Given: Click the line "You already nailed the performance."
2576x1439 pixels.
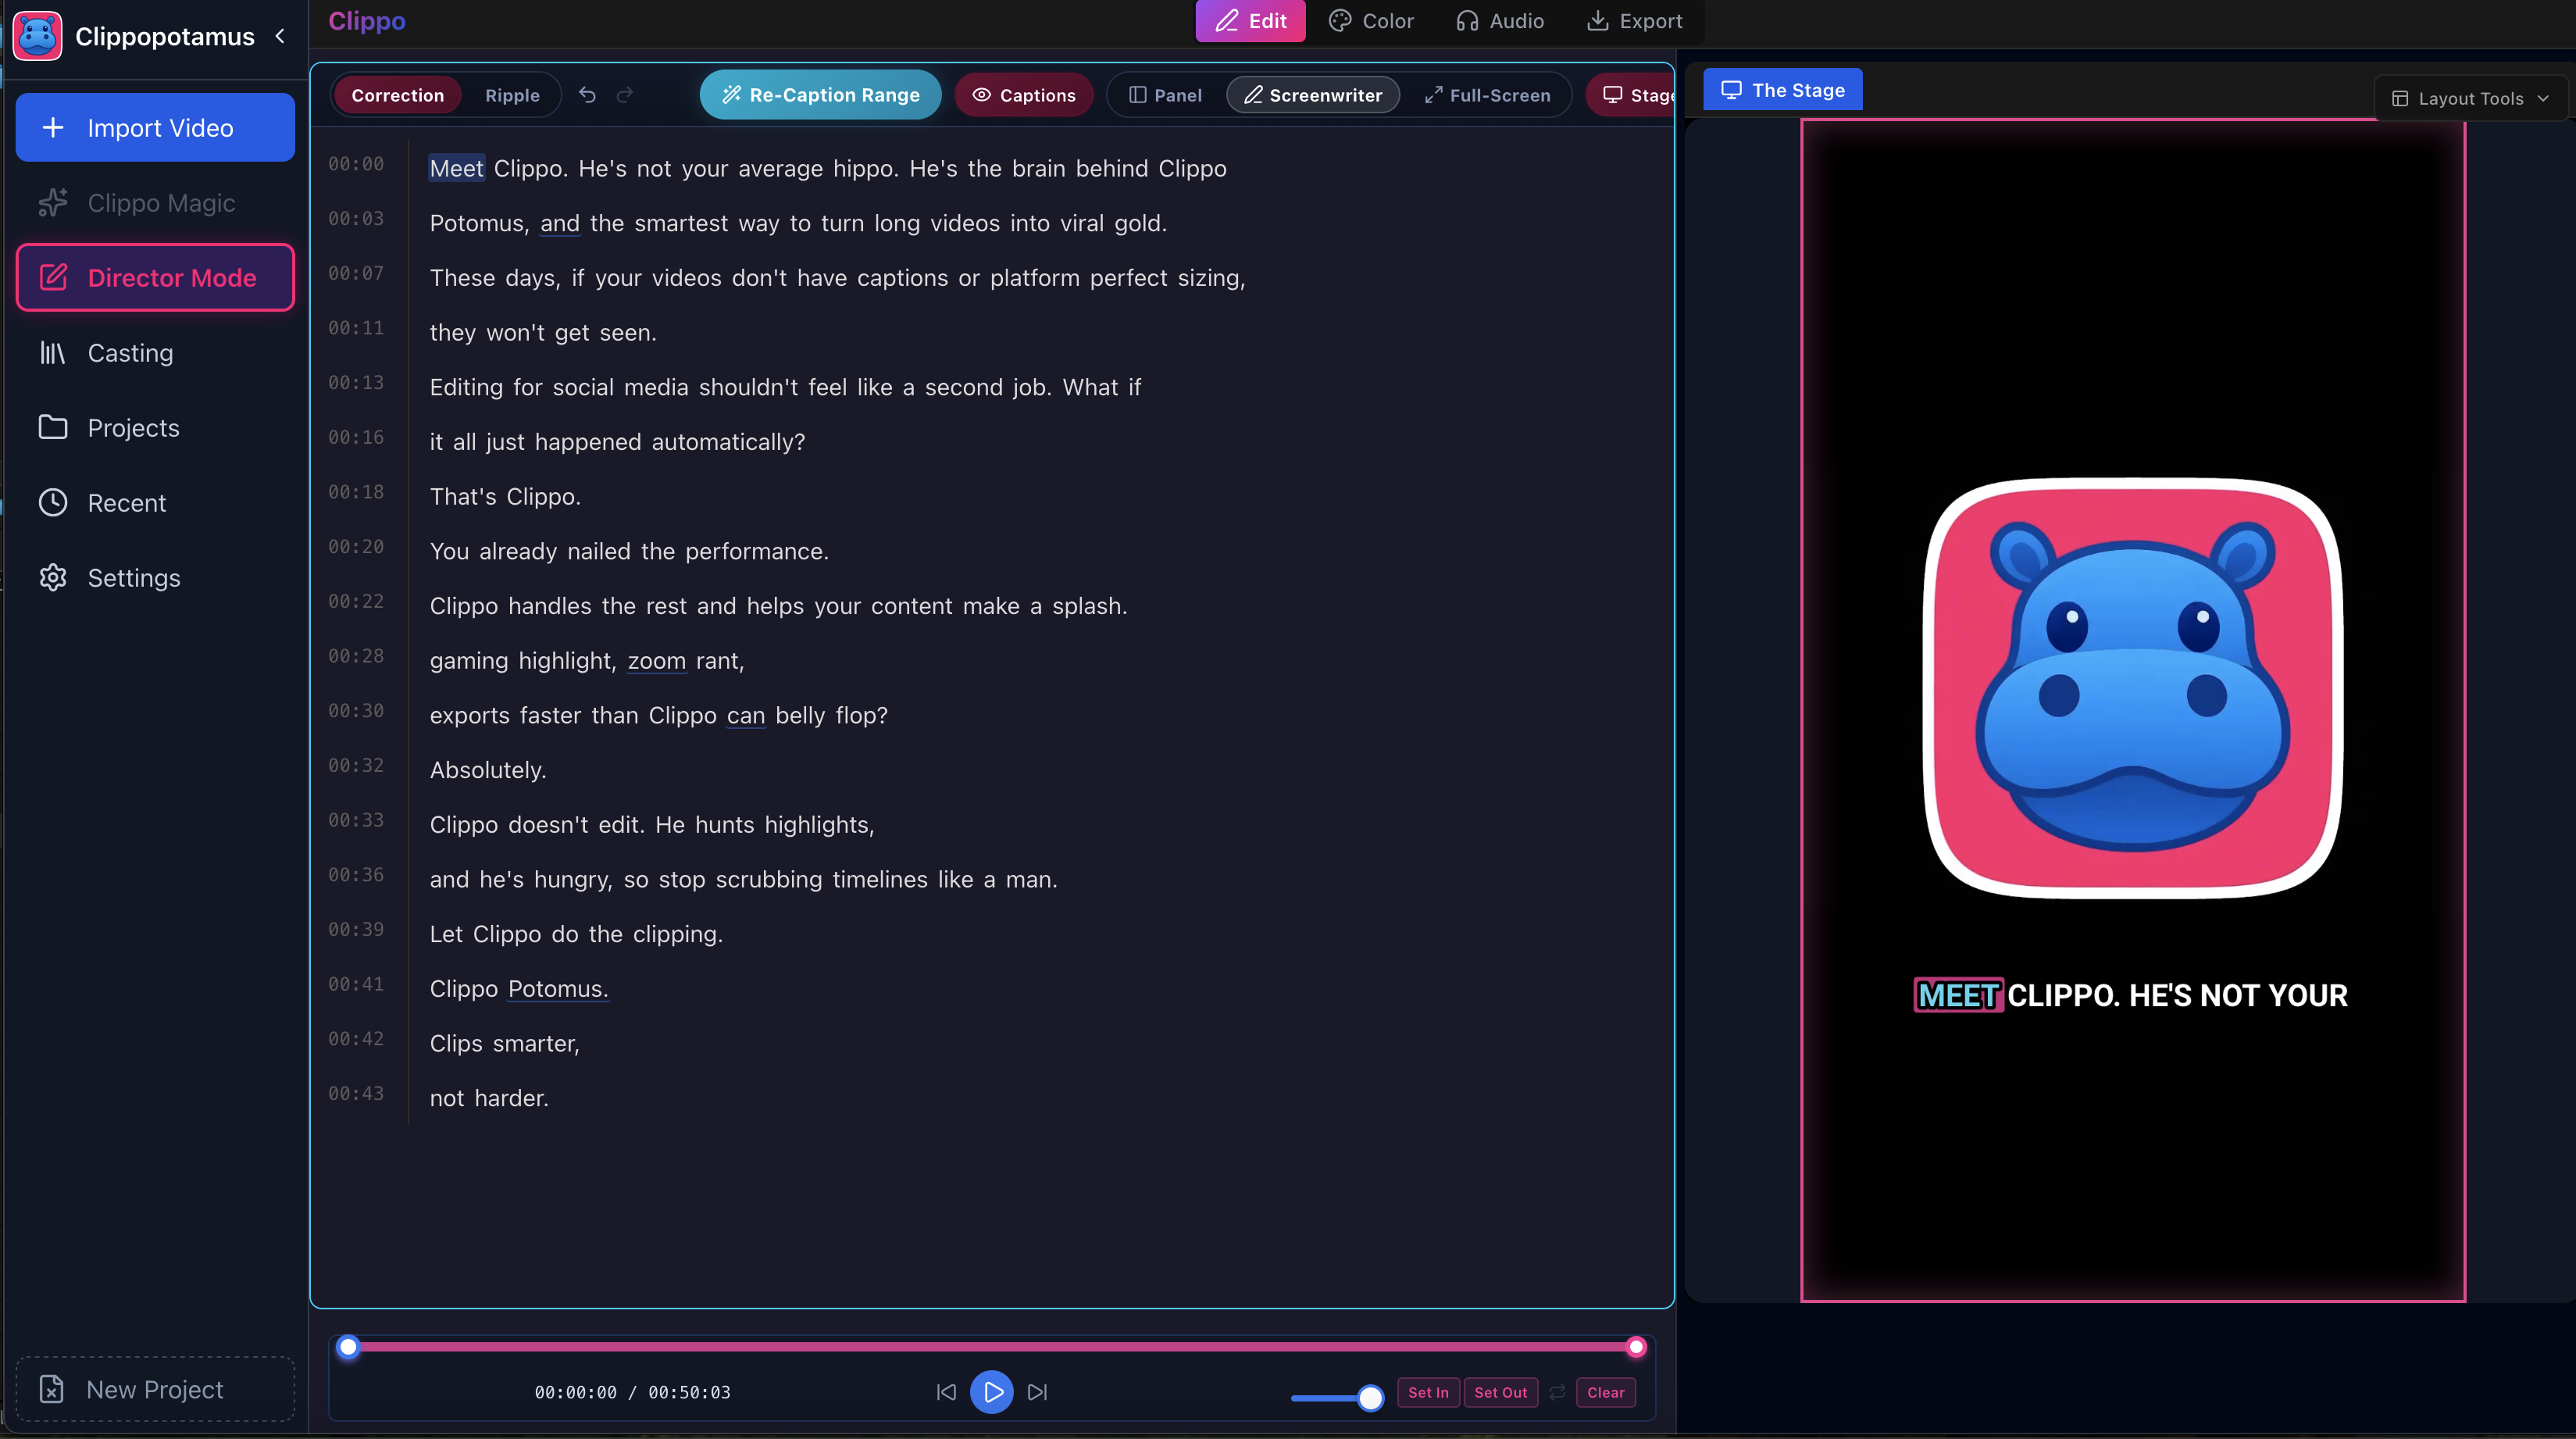Looking at the screenshot, I should [x=629, y=552].
